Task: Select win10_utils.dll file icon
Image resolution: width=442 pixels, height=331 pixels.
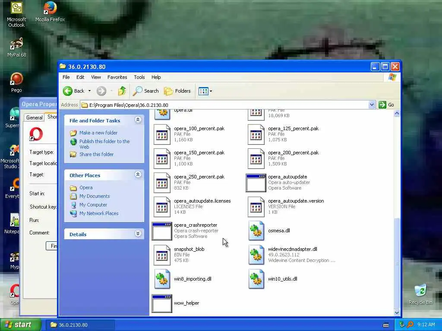Action: pyautogui.click(x=256, y=279)
